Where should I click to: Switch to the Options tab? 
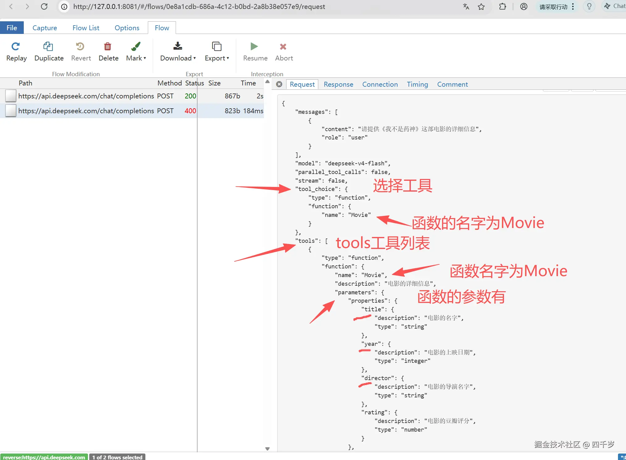click(x=127, y=28)
